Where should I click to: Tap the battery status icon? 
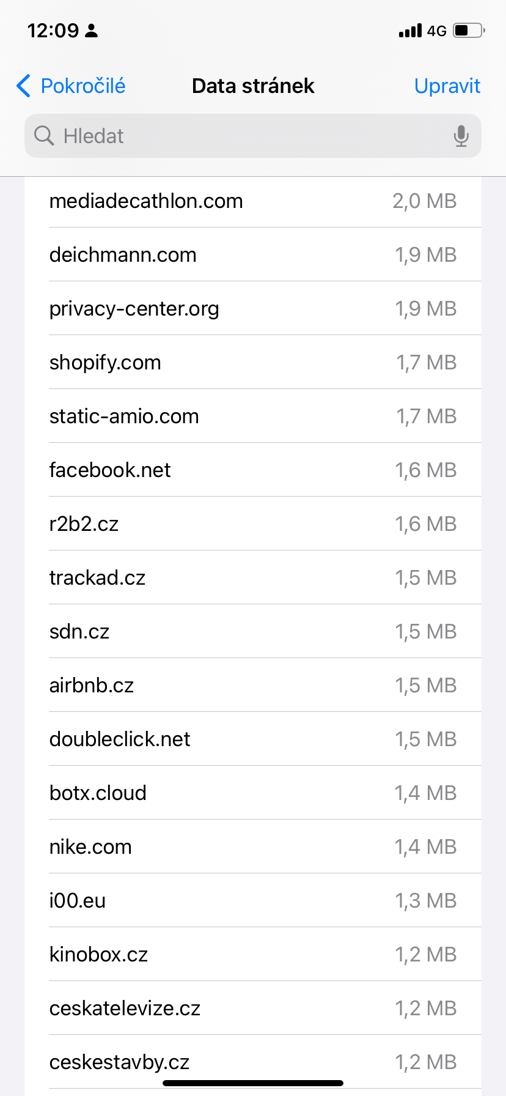pos(469,31)
